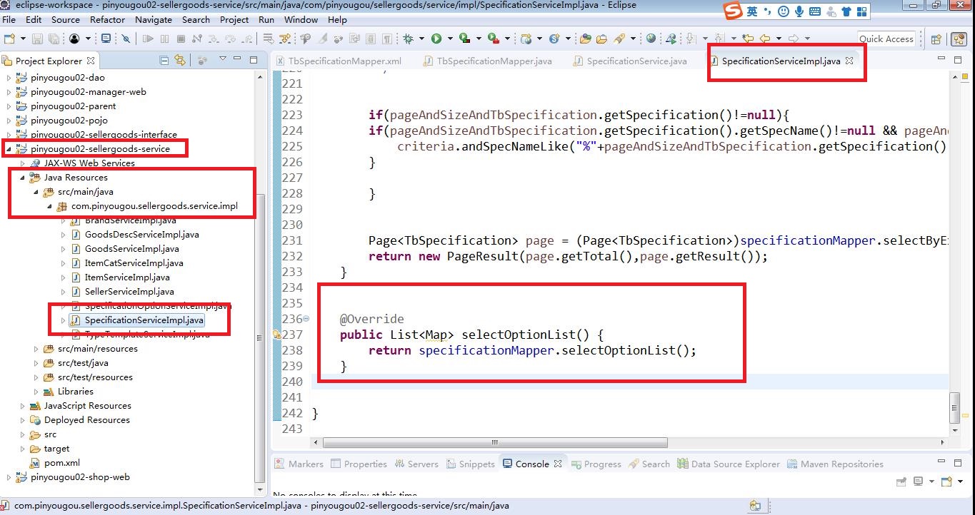Expand src/main/resources folder node
Image resolution: width=975 pixels, height=515 pixels.
pos(36,349)
